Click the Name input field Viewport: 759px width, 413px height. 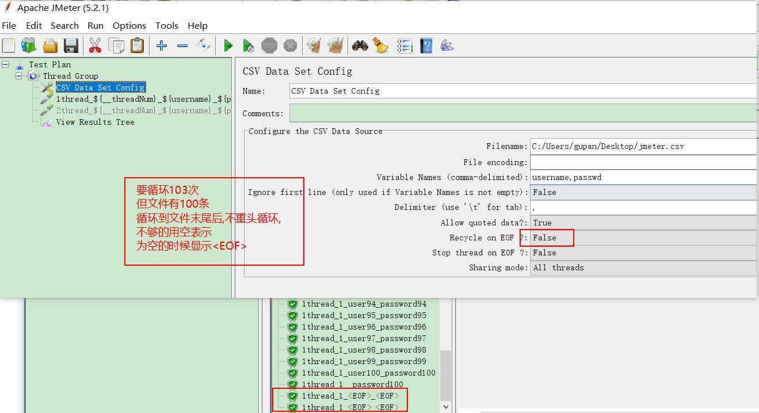[522, 91]
